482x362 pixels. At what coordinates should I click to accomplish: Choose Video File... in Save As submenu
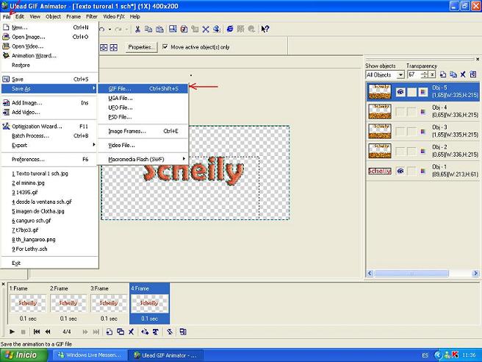pyautogui.click(x=143, y=145)
